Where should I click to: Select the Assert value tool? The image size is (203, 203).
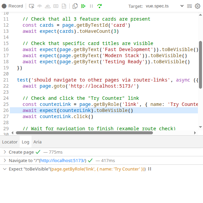pyautogui.click(x=56, y=6)
